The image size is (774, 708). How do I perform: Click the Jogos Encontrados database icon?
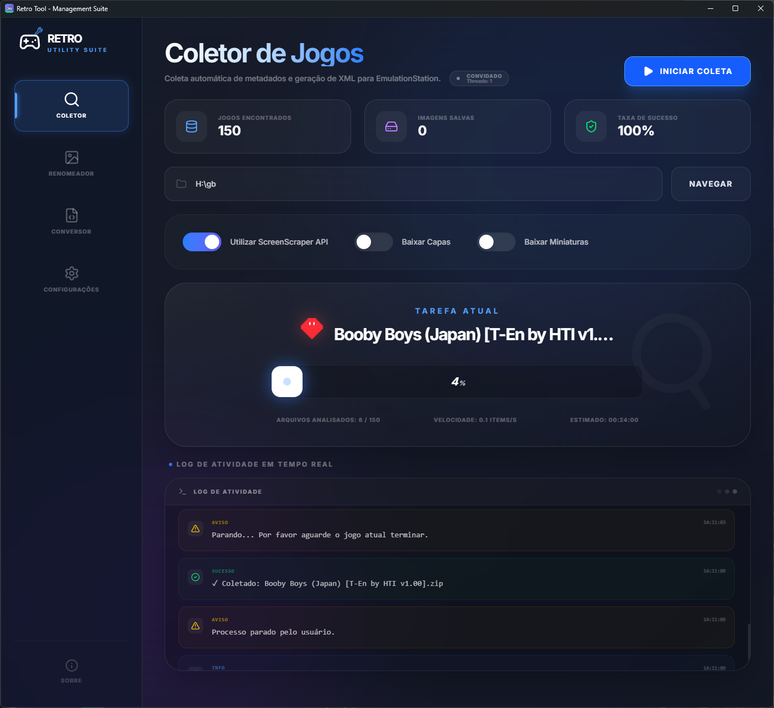point(192,126)
